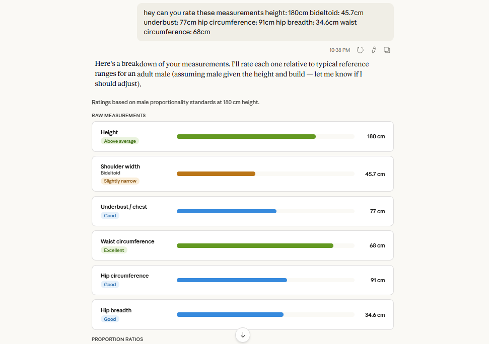
Task: Copy the user message with copy icon
Action: tap(387, 50)
